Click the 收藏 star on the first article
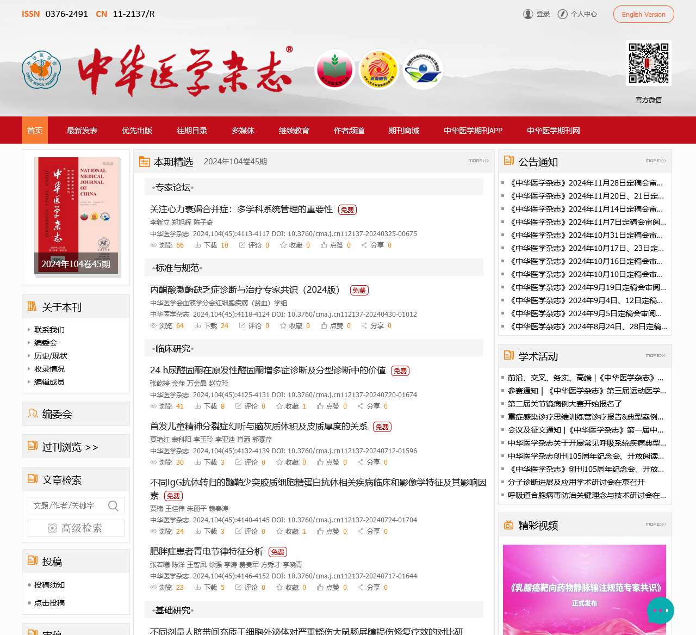696x635 pixels. pyautogui.click(x=283, y=245)
